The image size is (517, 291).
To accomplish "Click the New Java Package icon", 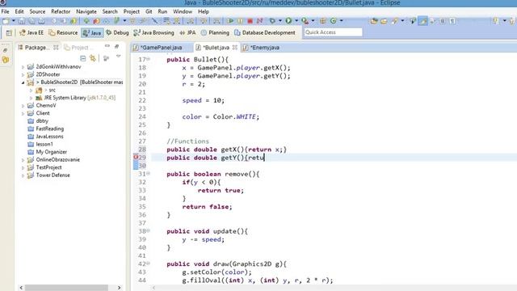I will click(x=323, y=21).
